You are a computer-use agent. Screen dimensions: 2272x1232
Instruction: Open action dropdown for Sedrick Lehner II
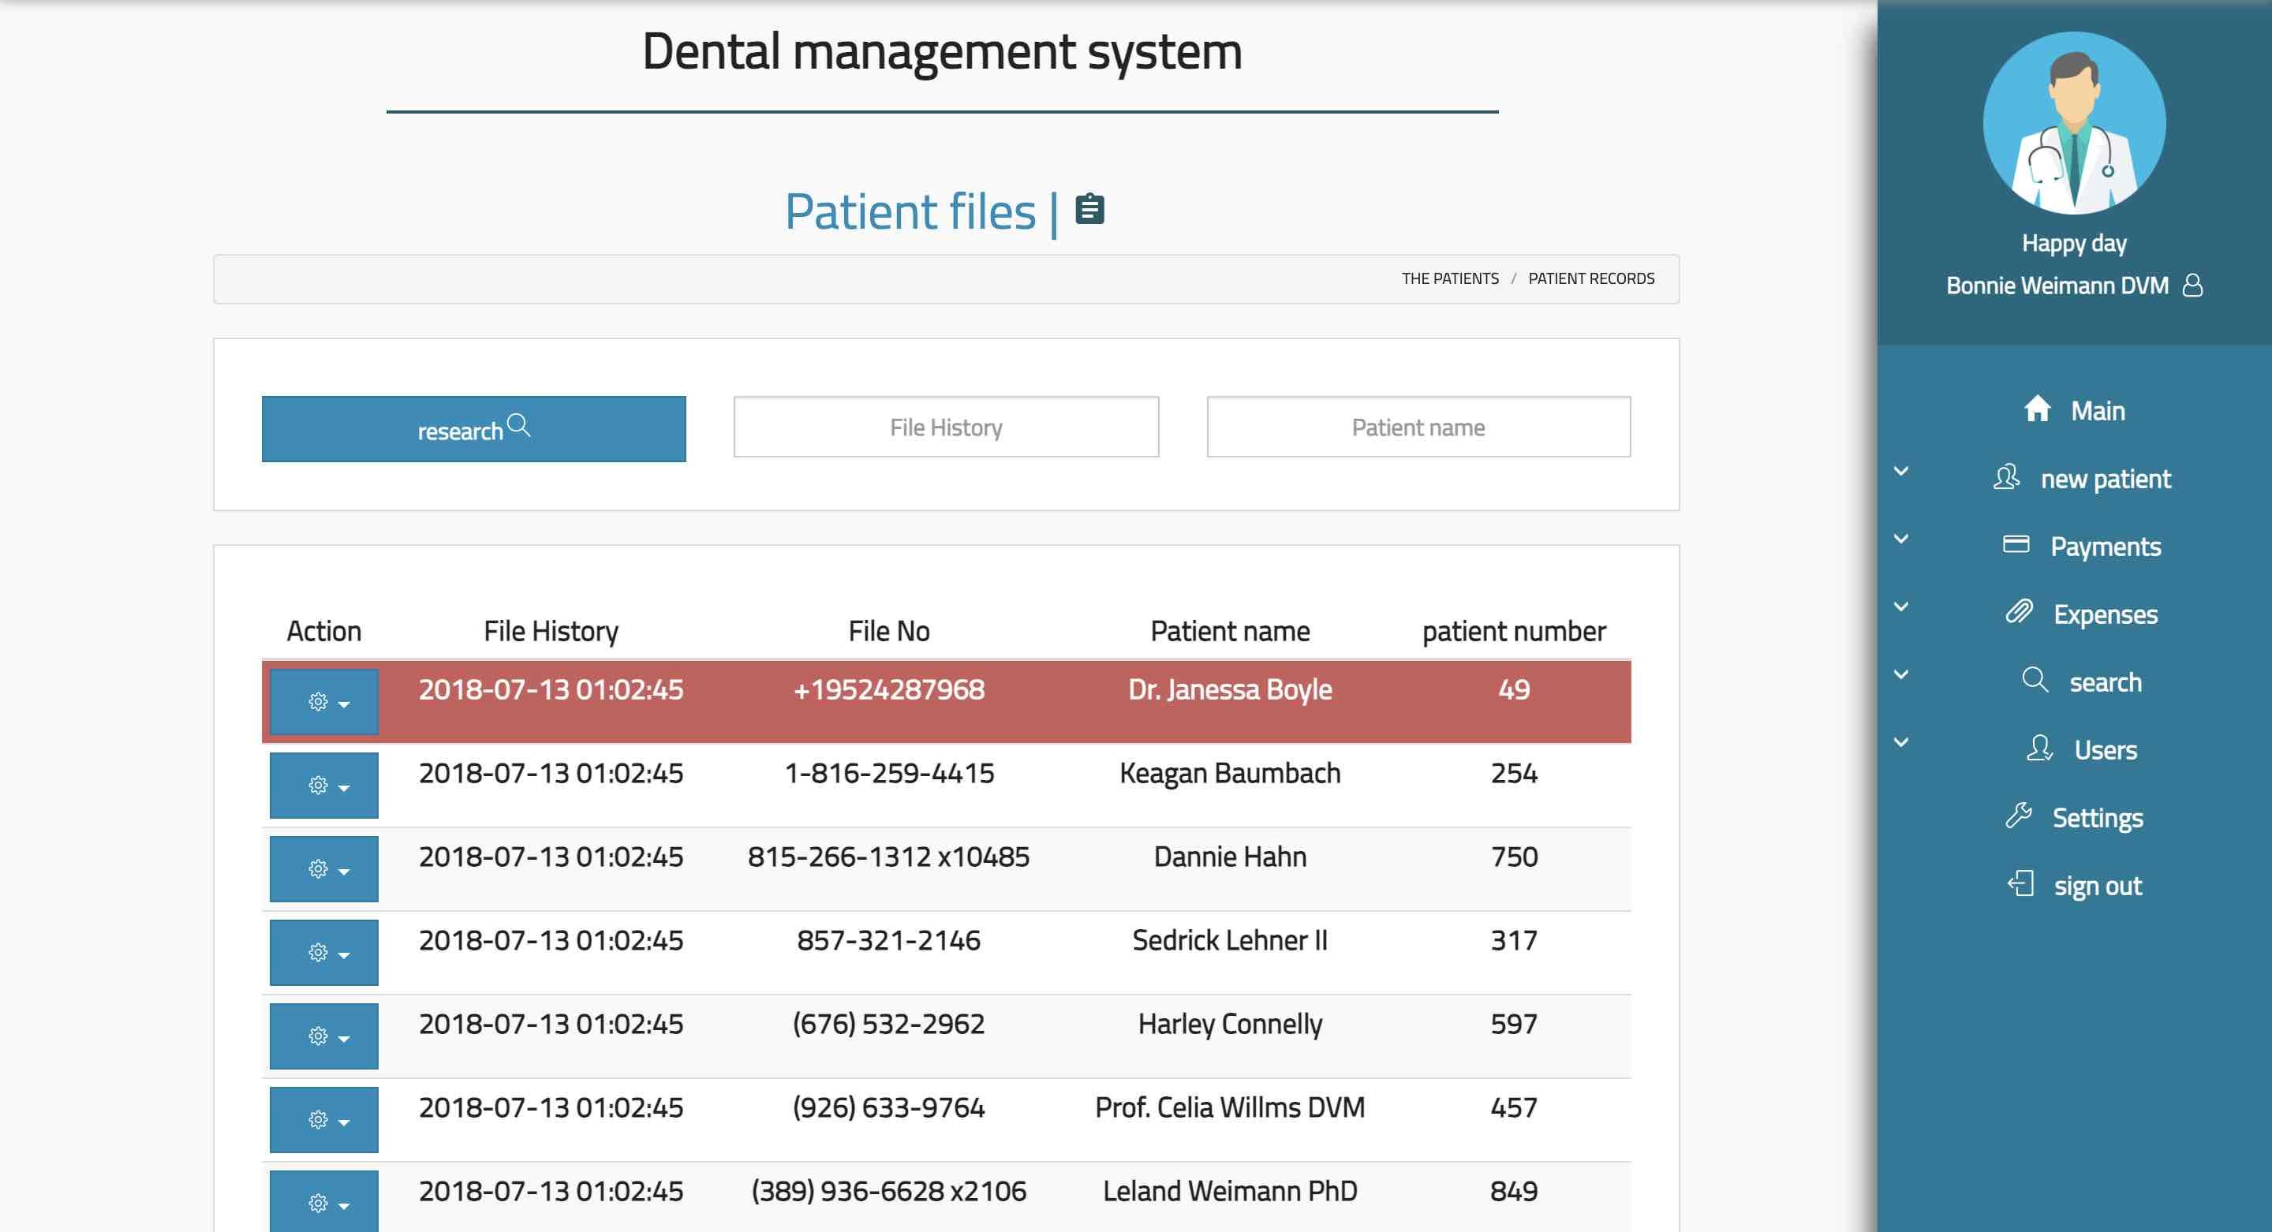[x=323, y=953]
